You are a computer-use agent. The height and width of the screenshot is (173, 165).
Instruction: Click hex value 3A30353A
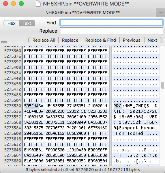(x=55, y=117)
